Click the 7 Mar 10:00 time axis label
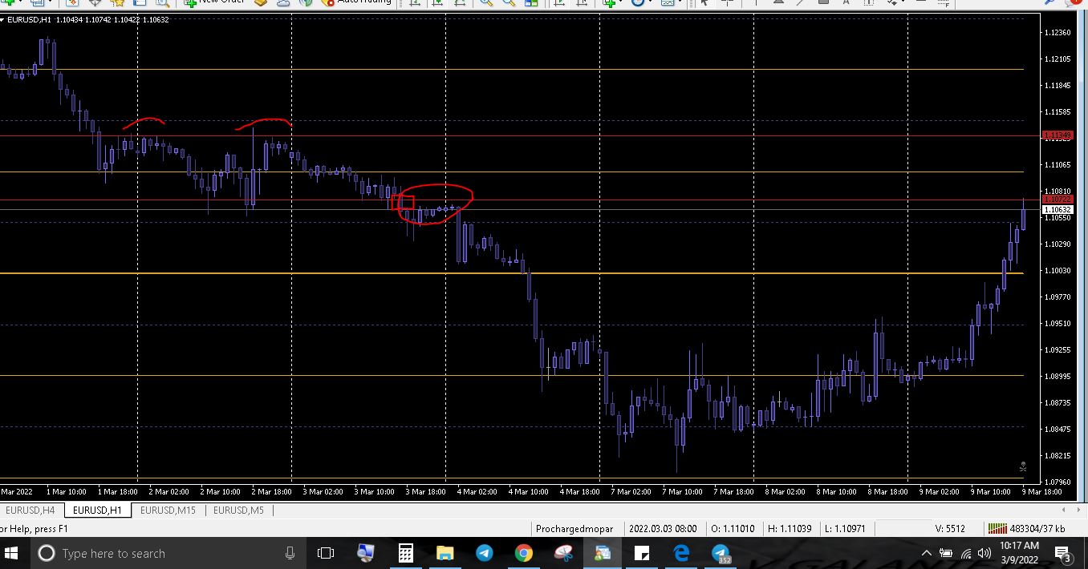The height and width of the screenshot is (569, 1088). click(682, 491)
